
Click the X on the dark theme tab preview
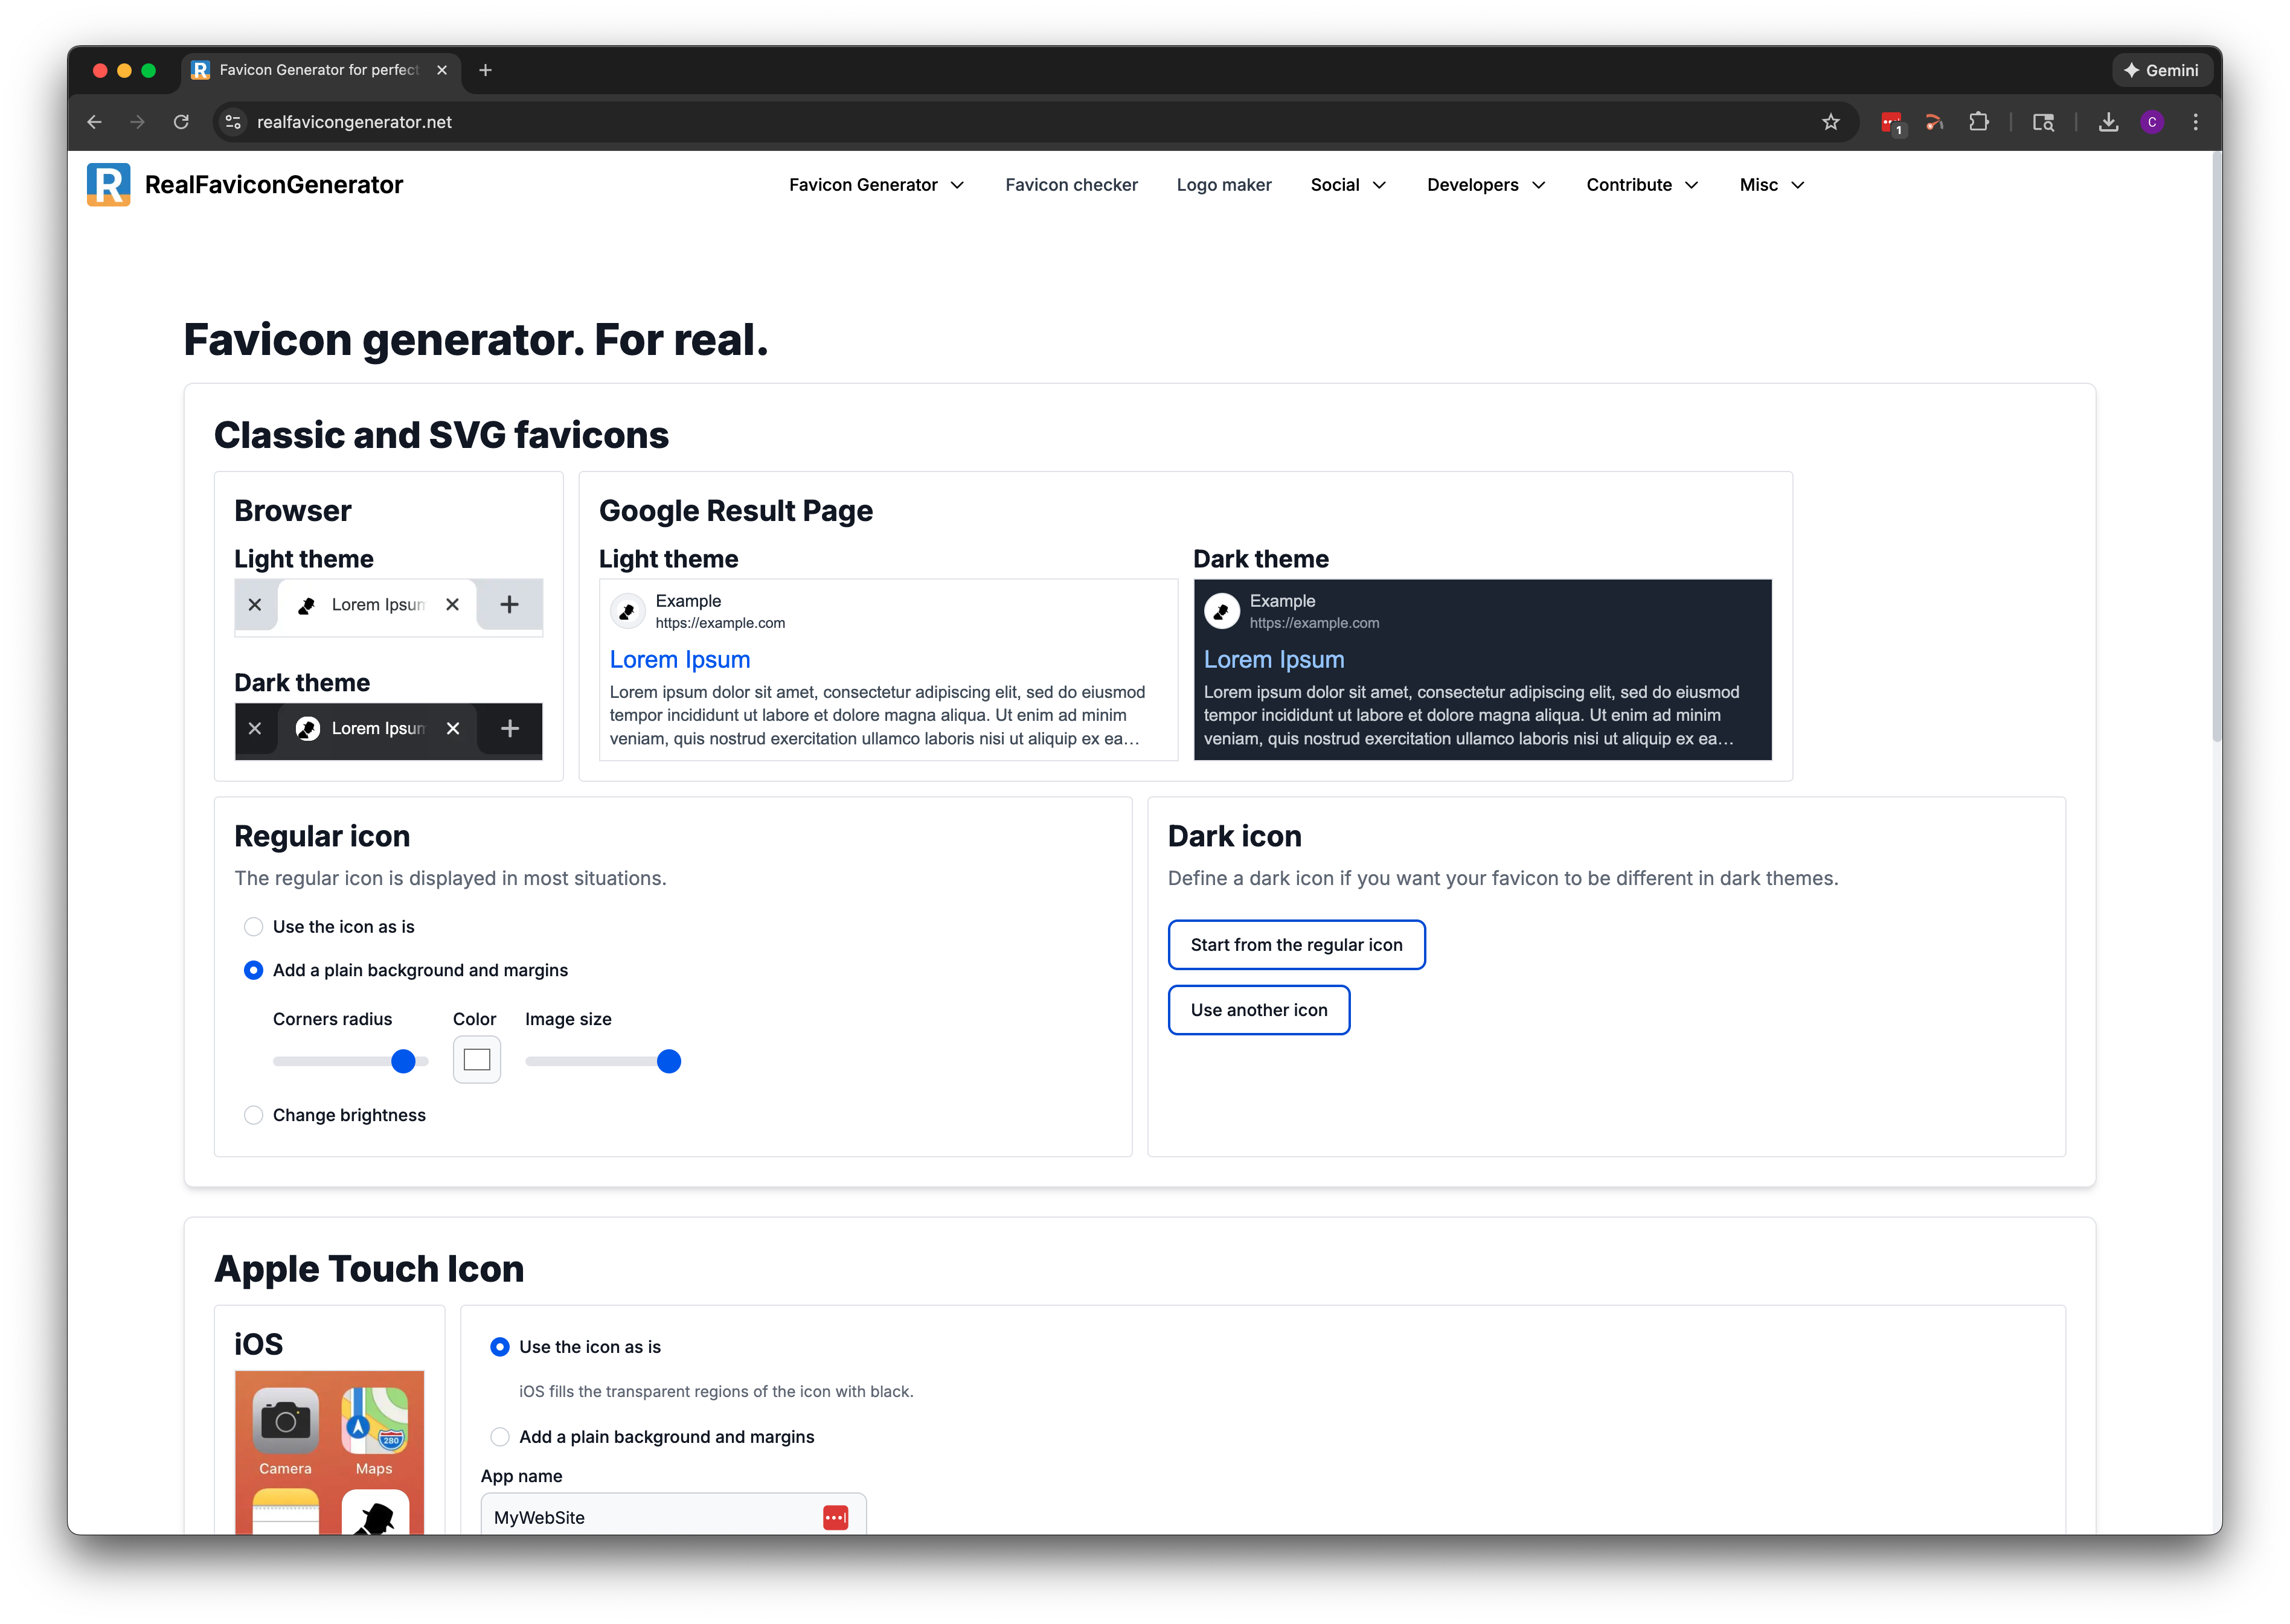453,729
